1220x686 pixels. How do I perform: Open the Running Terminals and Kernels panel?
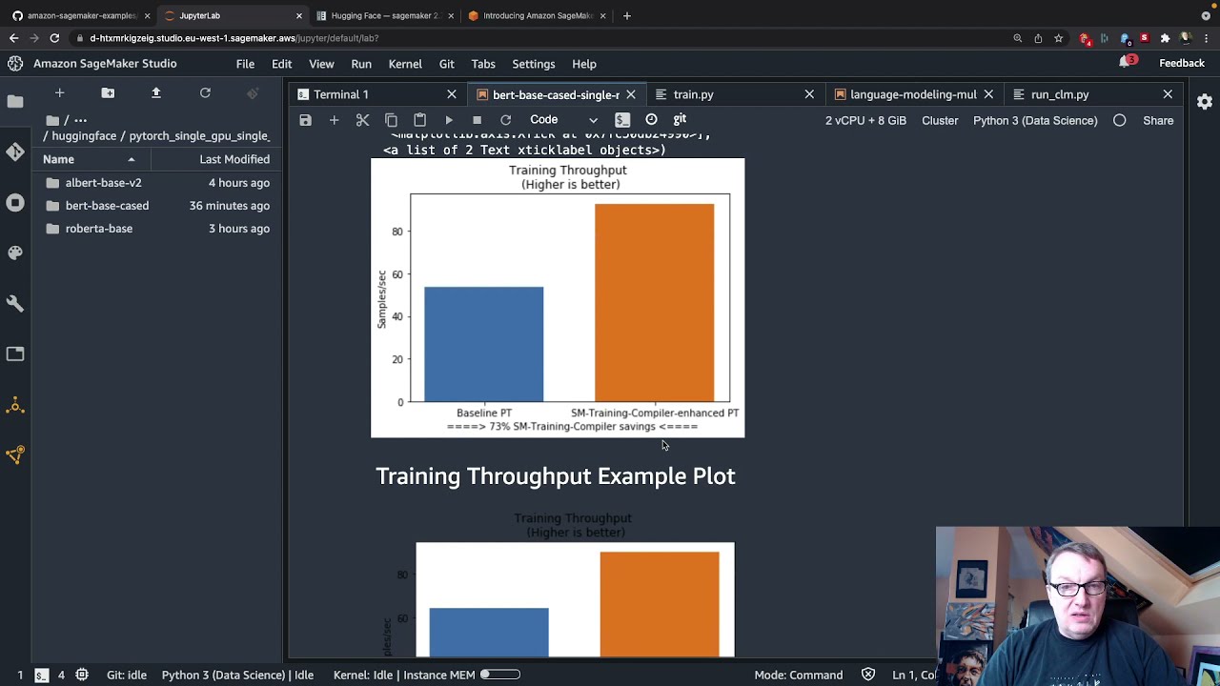(15, 202)
